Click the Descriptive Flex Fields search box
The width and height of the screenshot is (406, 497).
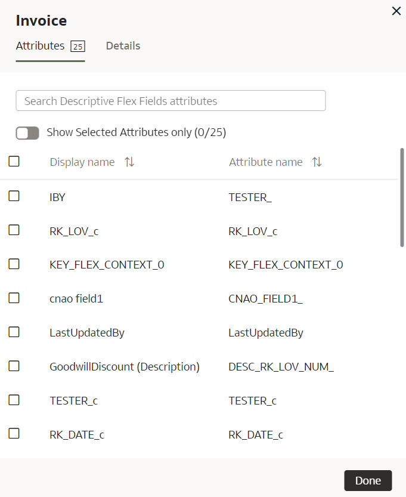(x=171, y=100)
